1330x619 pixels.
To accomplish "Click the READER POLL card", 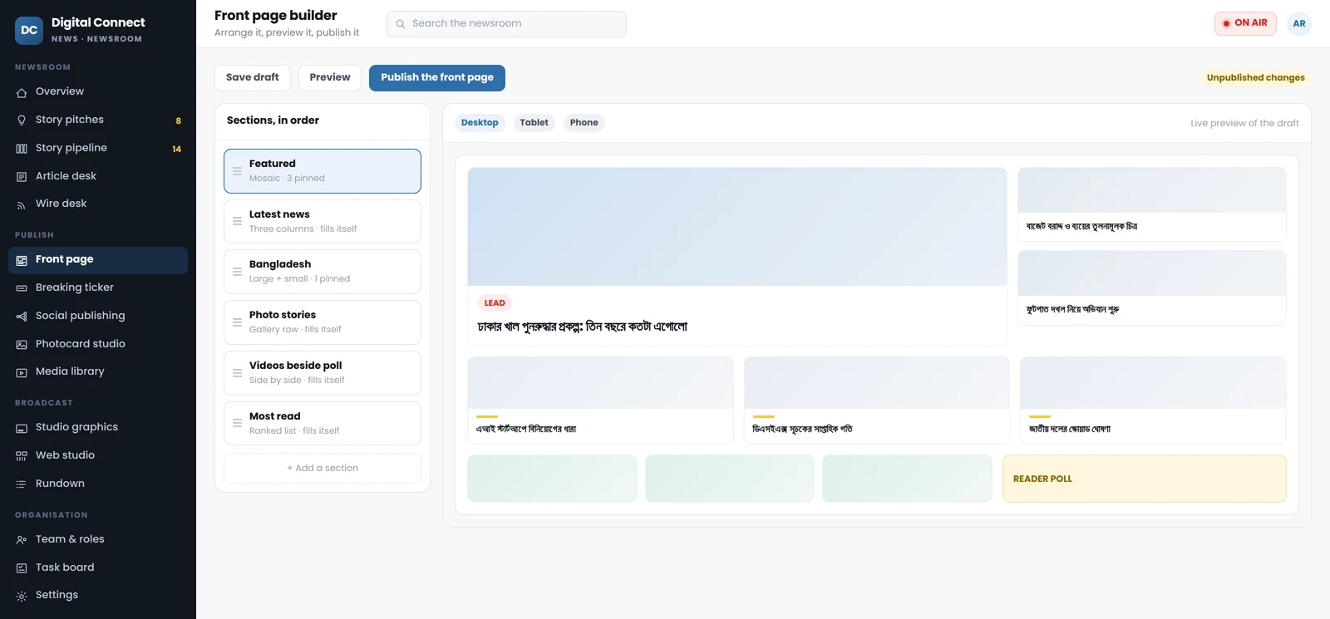I will pyautogui.click(x=1144, y=479).
